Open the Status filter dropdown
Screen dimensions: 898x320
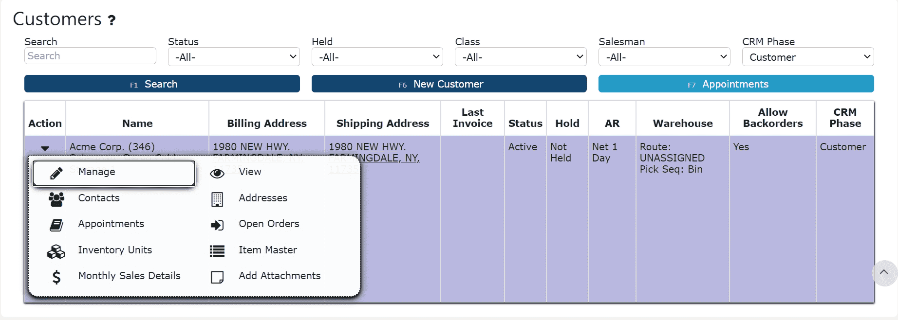tap(234, 57)
